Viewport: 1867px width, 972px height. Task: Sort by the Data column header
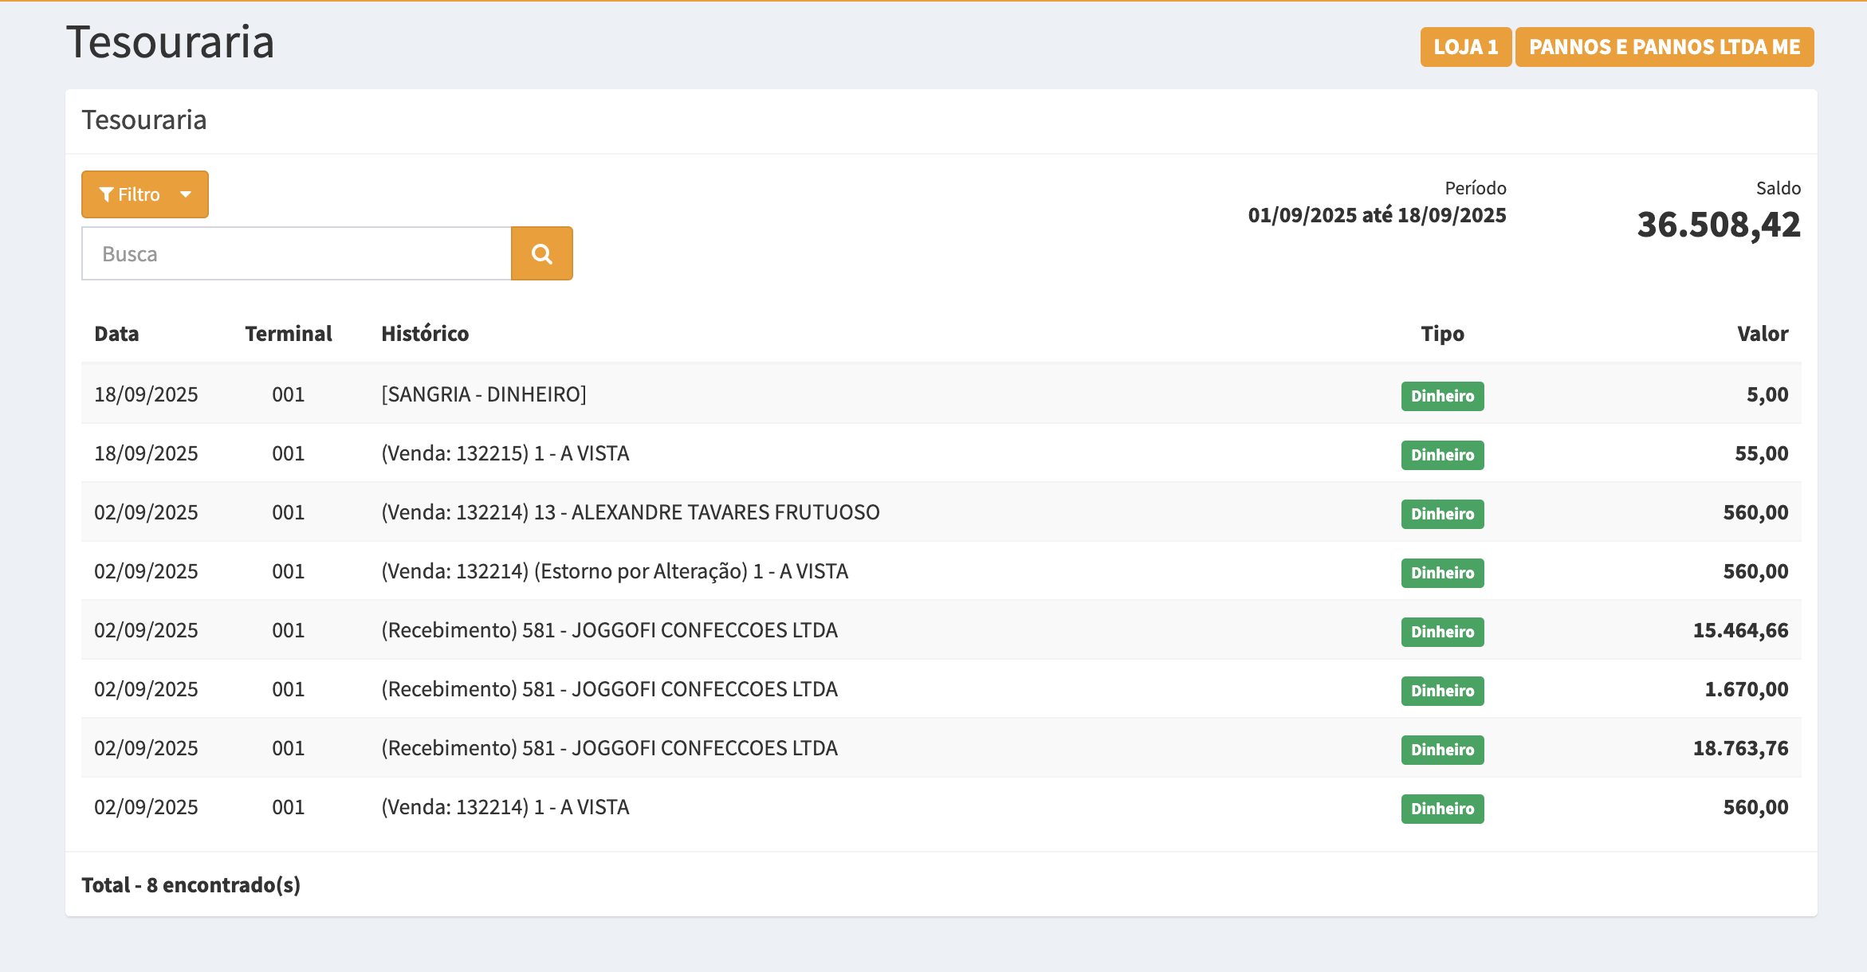[116, 334]
